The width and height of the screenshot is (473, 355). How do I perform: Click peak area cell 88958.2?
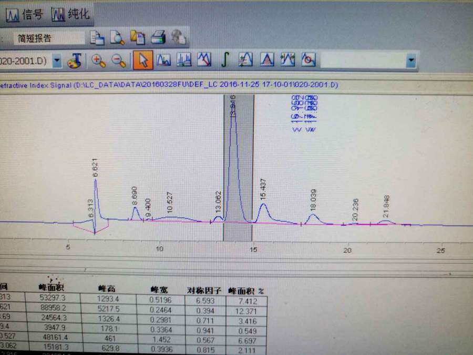53,308
